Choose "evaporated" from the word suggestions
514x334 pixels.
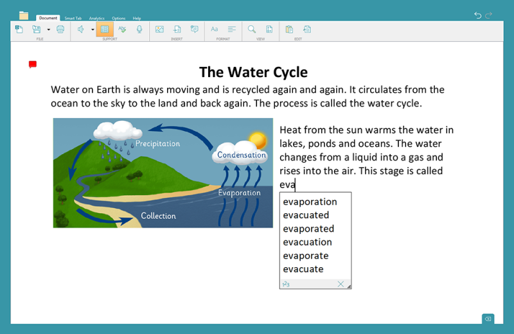click(308, 229)
